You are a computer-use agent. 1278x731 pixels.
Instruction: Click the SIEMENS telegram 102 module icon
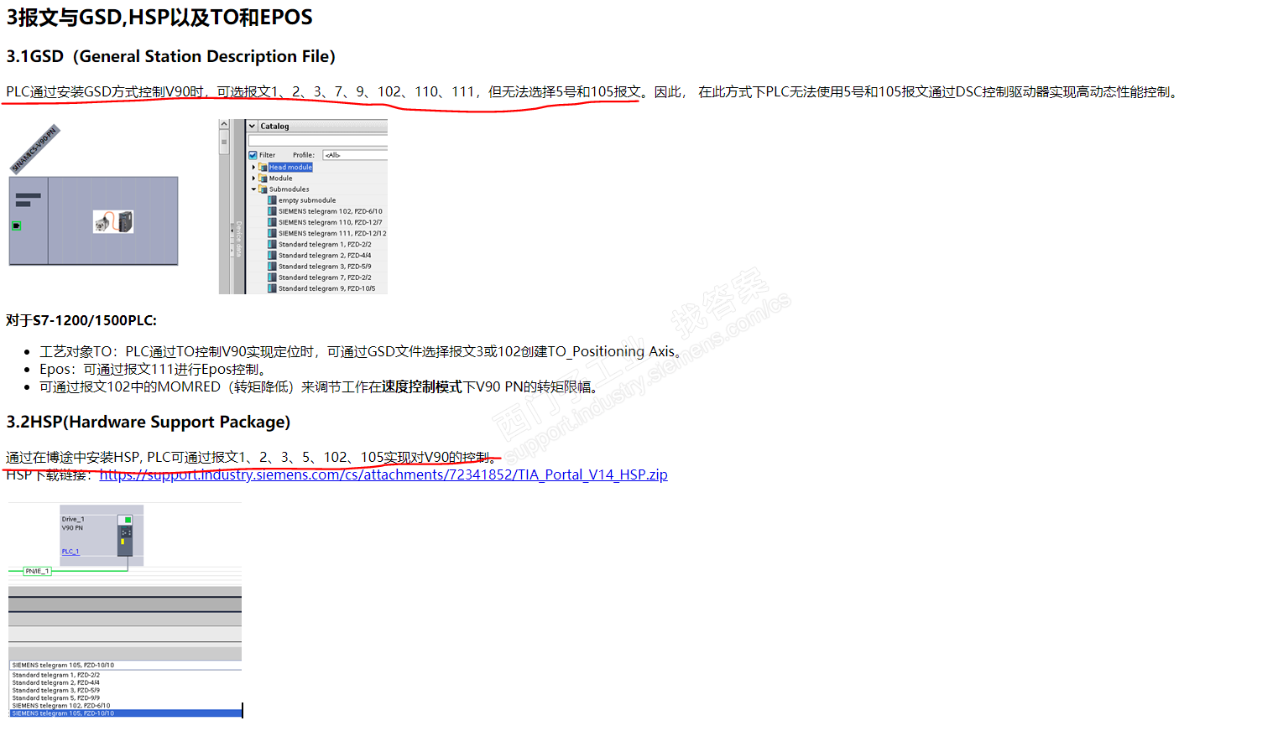click(272, 211)
